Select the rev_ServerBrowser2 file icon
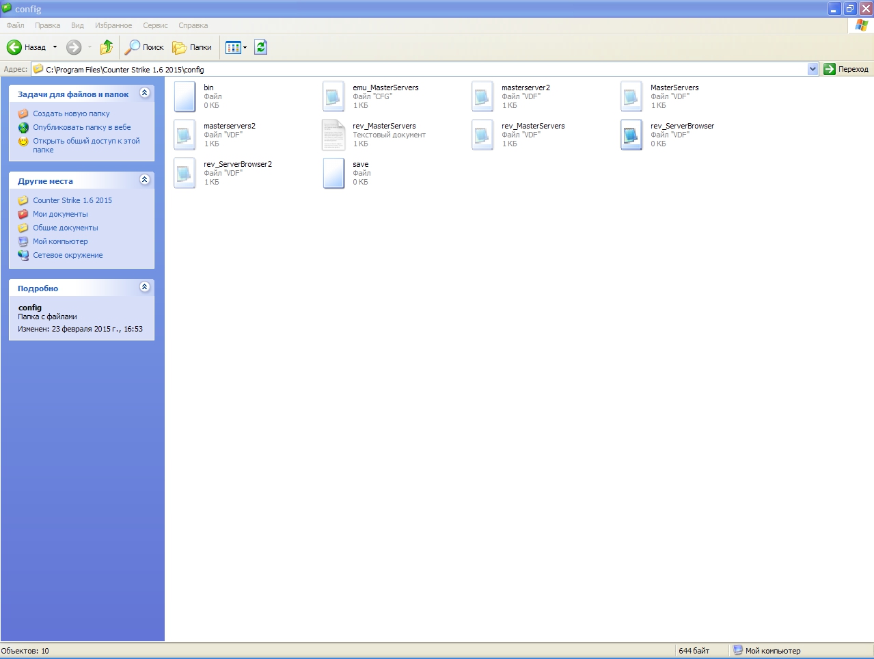Image resolution: width=874 pixels, height=659 pixels. (185, 173)
